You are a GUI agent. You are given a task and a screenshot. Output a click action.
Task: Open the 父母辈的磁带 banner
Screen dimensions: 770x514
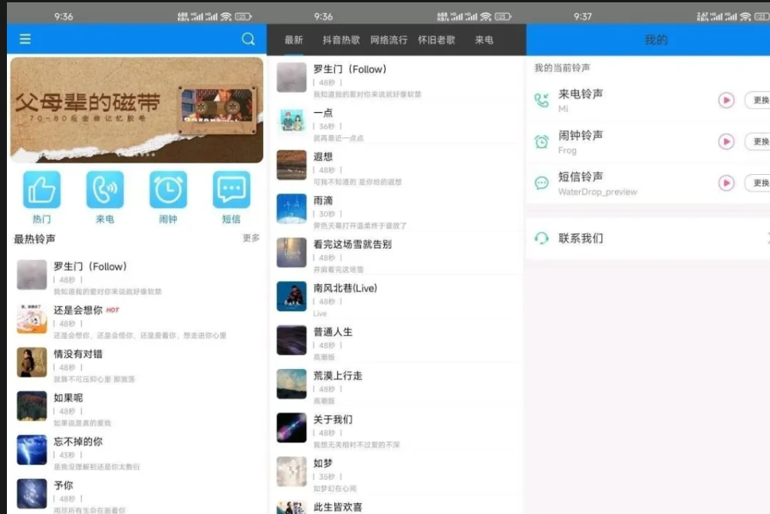click(137, 110)
